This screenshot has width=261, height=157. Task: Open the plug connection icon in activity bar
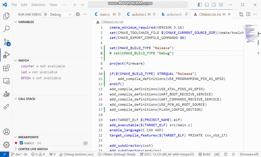point(6,107)
